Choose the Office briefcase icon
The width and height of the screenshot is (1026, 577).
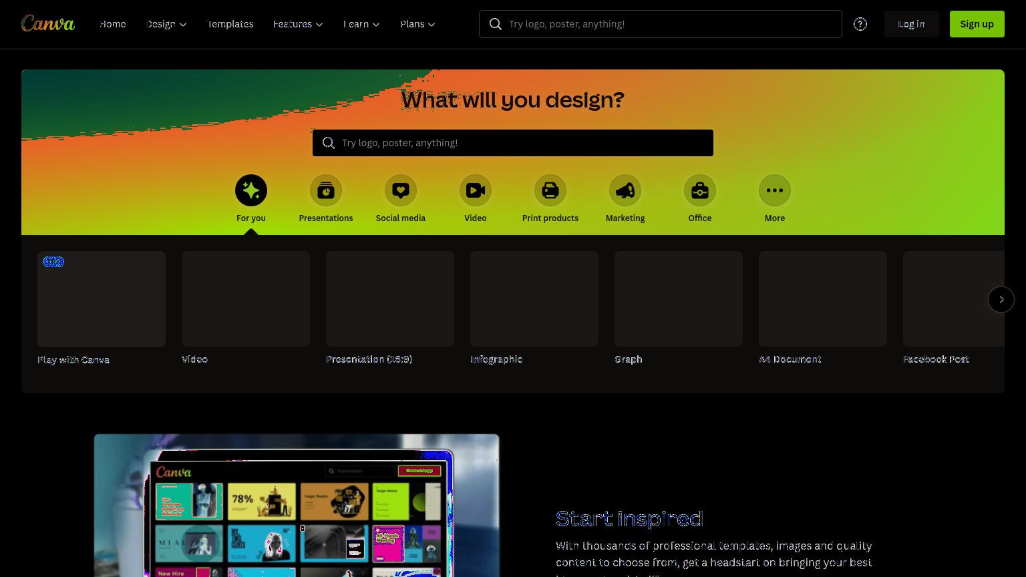point(700,190)
